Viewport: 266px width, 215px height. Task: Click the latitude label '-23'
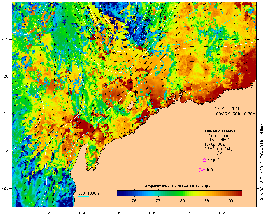[5, 188]
